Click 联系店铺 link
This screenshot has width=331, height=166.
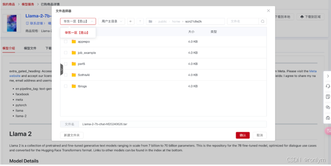pos(35,23)
